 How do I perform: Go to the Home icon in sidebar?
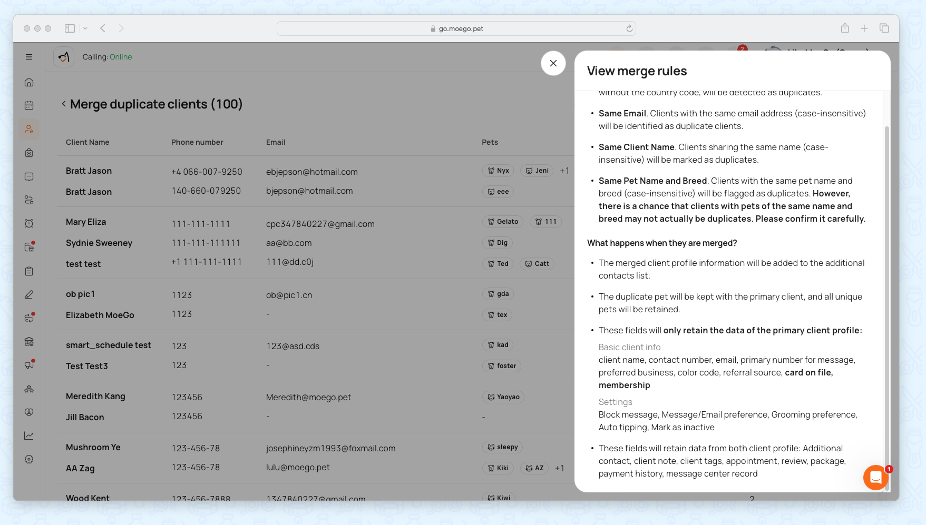coord(29,82)
